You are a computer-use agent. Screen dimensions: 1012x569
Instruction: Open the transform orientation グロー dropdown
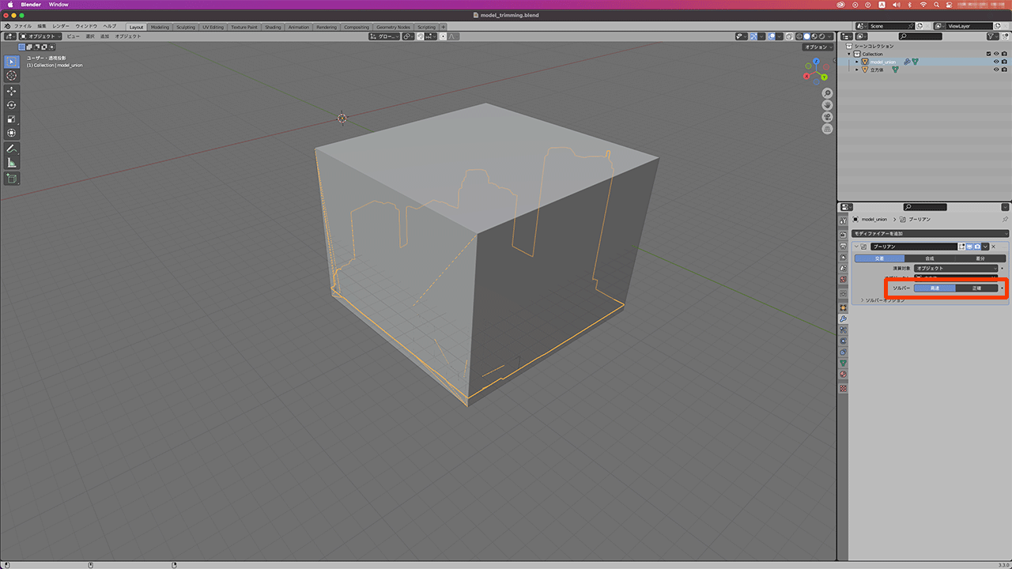(x=383, y=36)
